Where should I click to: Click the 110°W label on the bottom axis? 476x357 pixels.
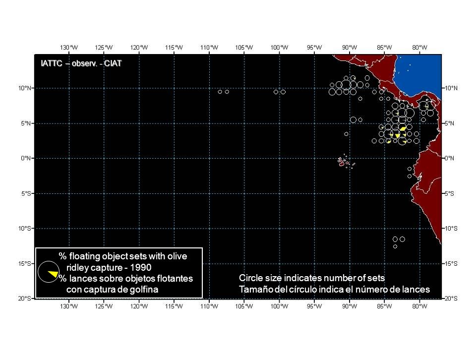click(209, 306)
